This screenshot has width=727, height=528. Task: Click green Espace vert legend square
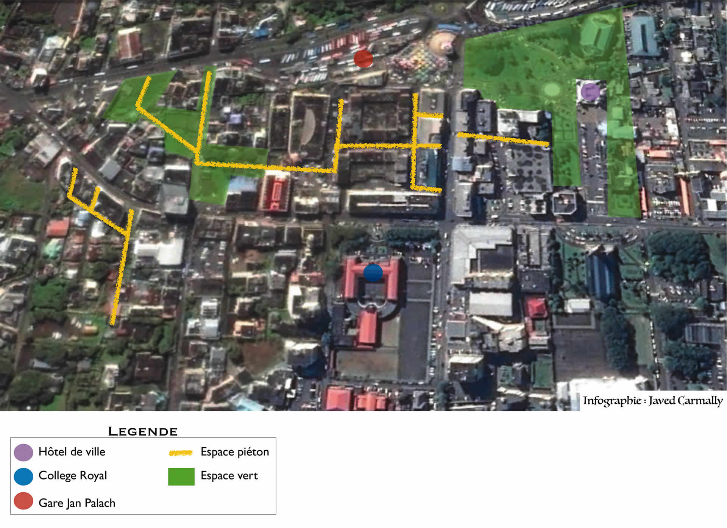181,476
